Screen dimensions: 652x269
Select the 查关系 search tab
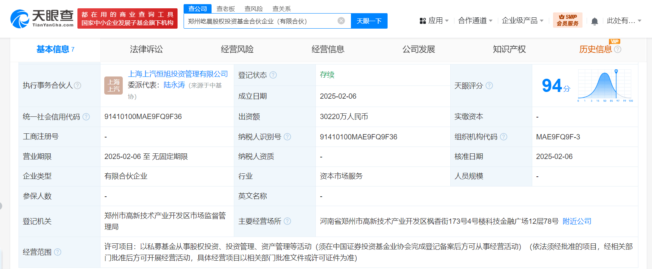point(281,9)
